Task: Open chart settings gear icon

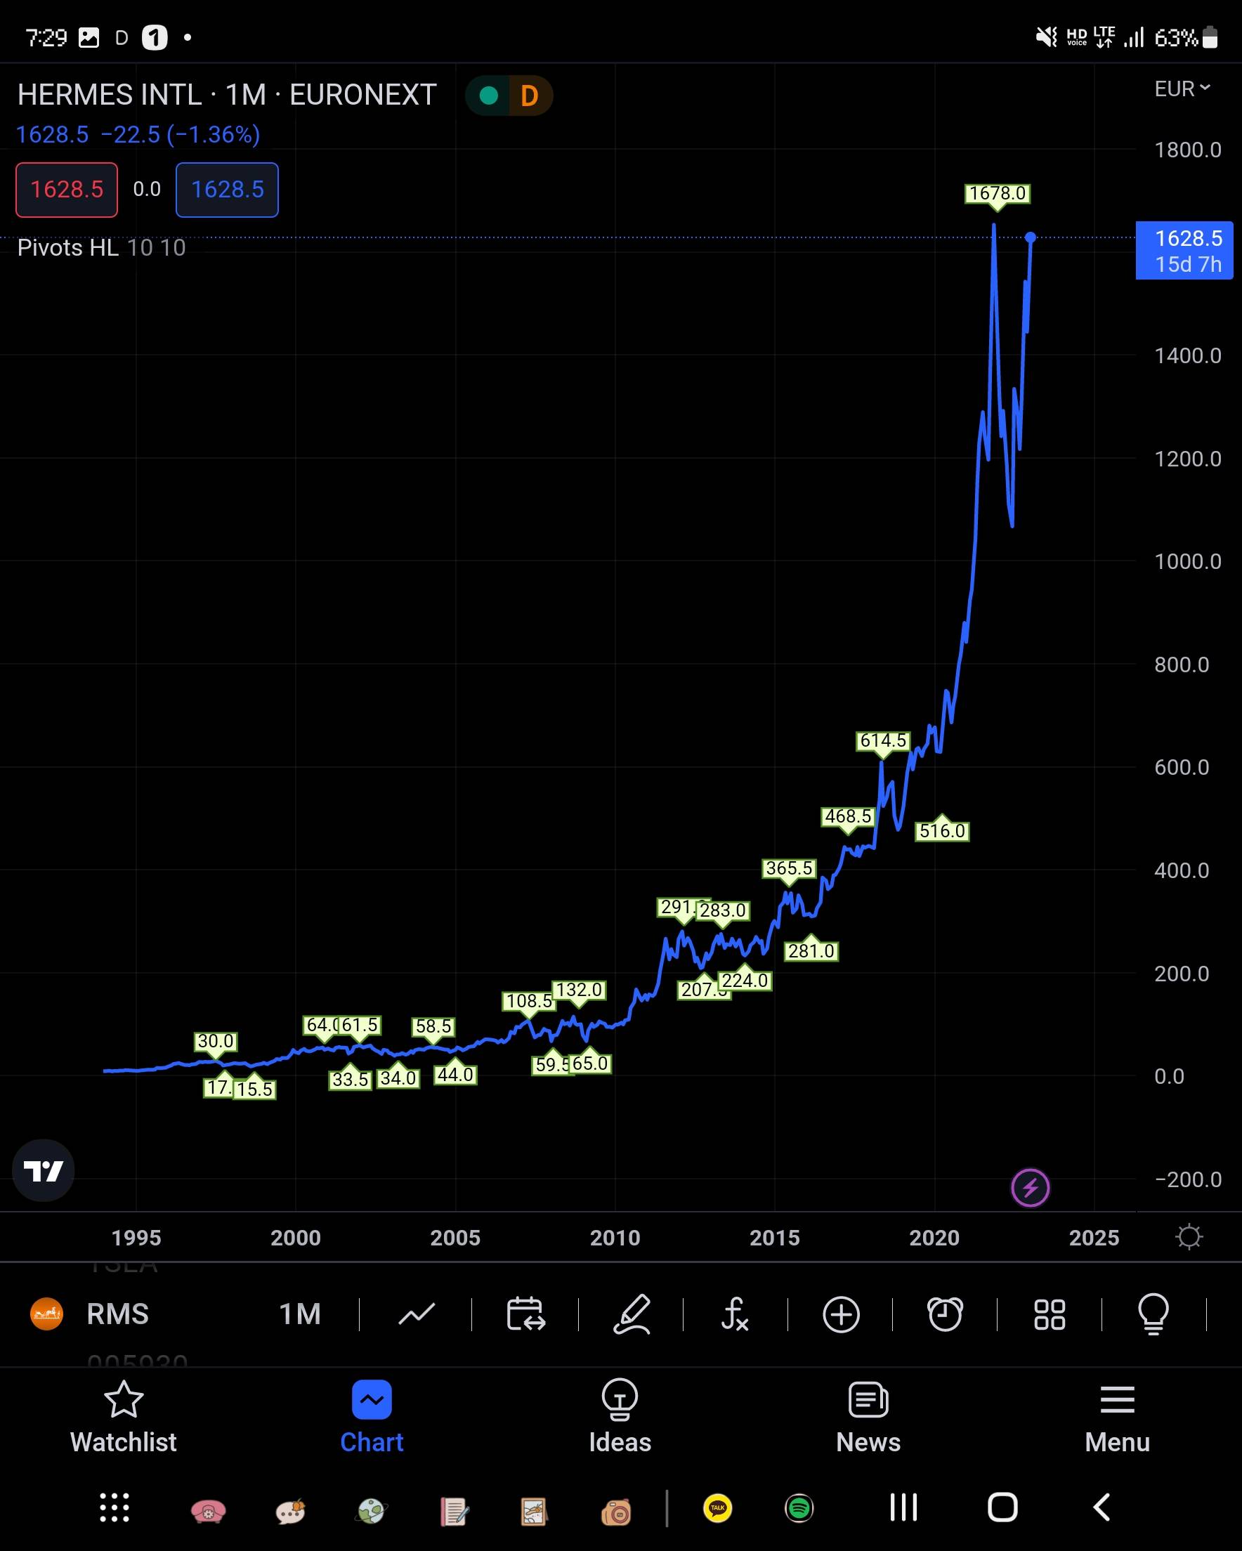Action: pyautogui.click(x=1188, y=1237)
